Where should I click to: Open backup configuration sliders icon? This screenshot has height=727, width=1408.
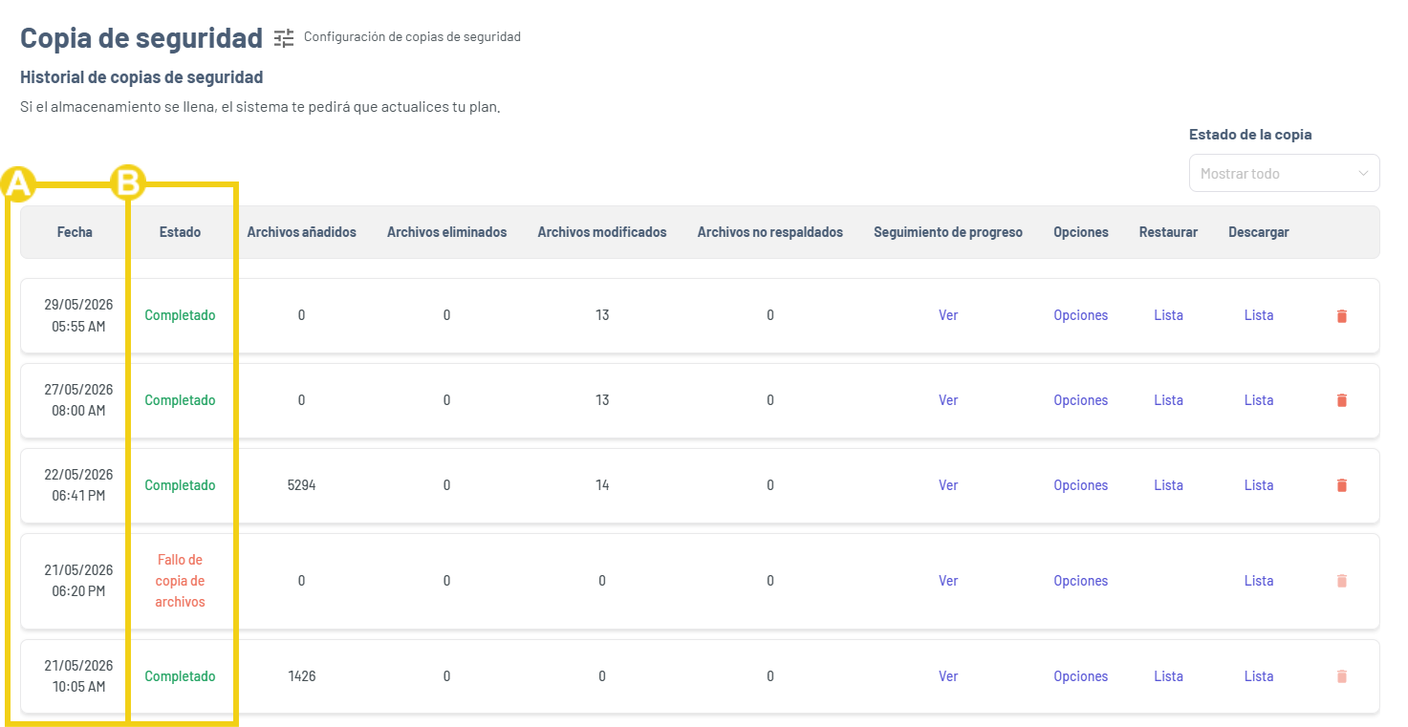(284, 38)
